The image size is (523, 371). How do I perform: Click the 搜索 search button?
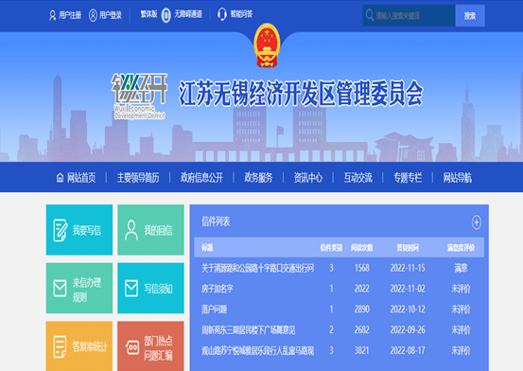(470, 16)
